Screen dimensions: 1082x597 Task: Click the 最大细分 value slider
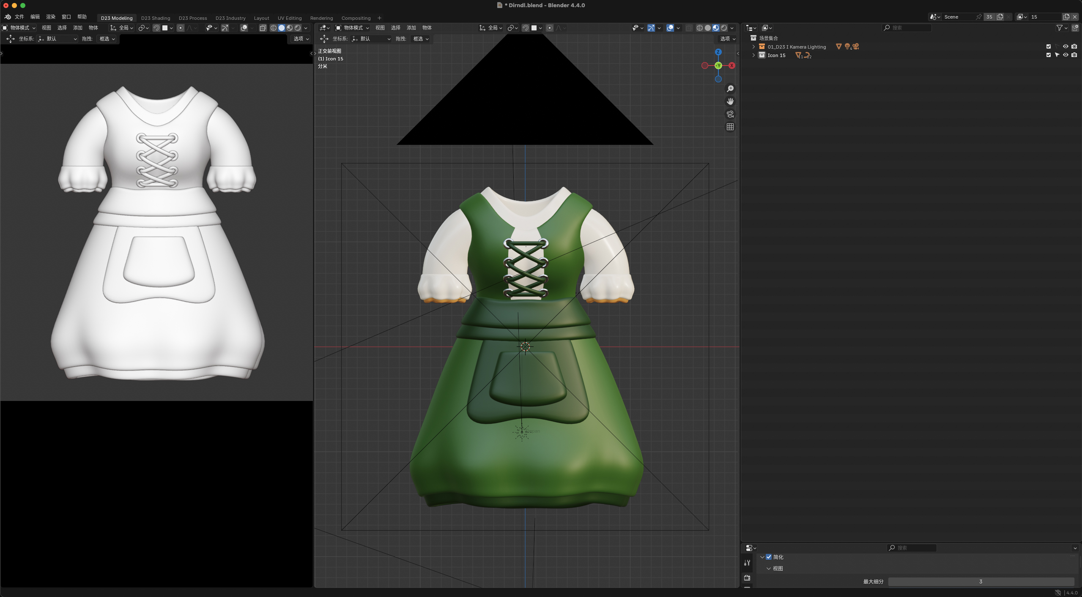pos(980,581)
